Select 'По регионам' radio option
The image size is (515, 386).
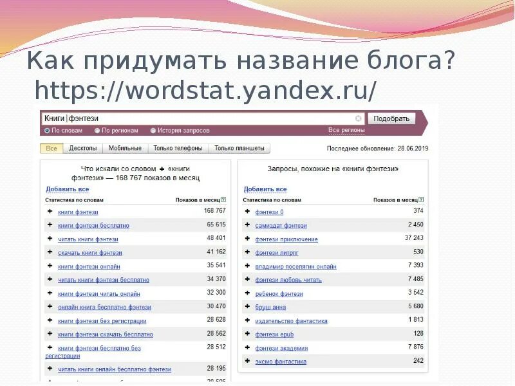tap(97, 131)
